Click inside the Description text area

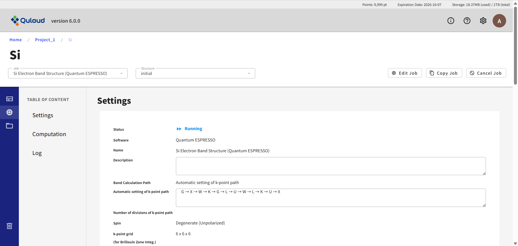pos(330,166)
